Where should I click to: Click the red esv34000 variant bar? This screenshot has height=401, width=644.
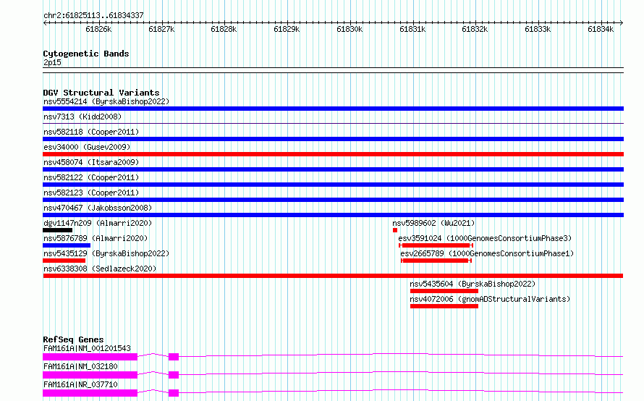point(333,154)
